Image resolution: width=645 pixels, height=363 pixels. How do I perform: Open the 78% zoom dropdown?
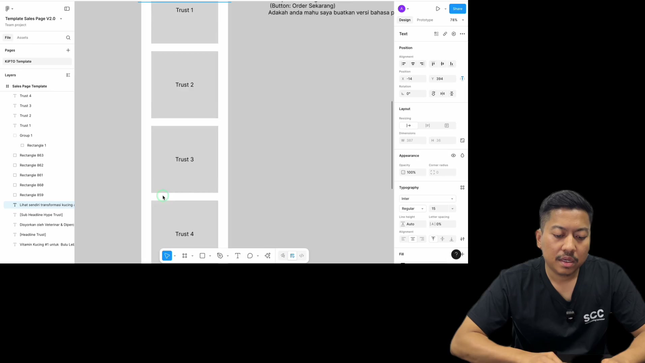457,20
